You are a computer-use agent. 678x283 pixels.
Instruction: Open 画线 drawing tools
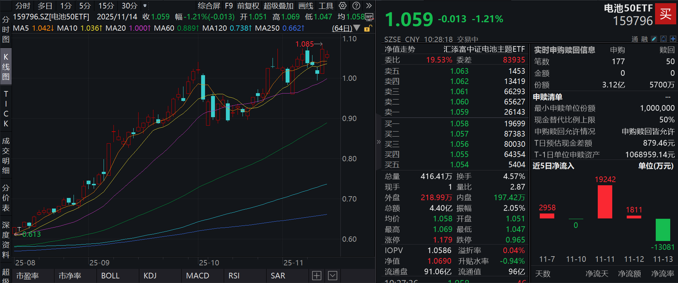[306, 6]
